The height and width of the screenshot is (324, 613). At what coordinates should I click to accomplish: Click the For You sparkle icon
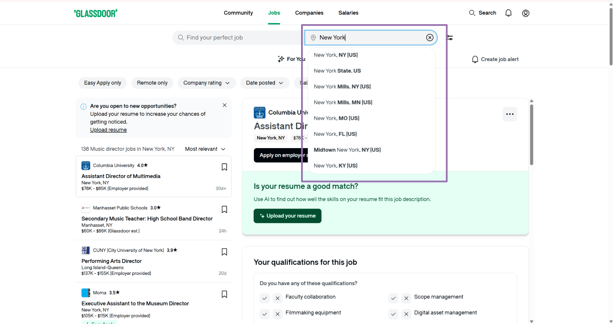click(281, 59)
